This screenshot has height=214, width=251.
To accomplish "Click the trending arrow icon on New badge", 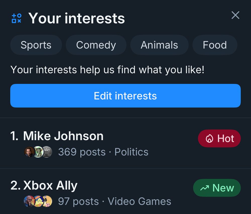I will [x=205, y=188].
